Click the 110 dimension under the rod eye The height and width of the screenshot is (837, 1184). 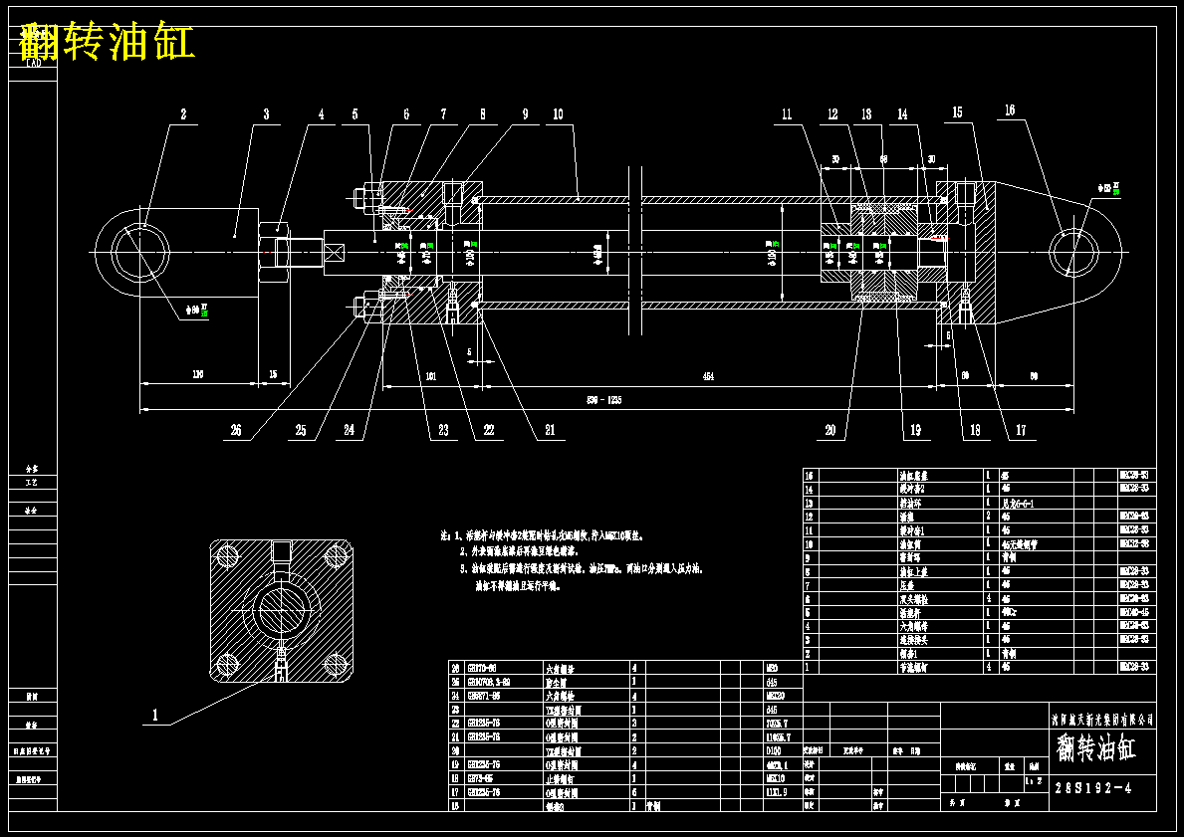[x=198, y=374]
